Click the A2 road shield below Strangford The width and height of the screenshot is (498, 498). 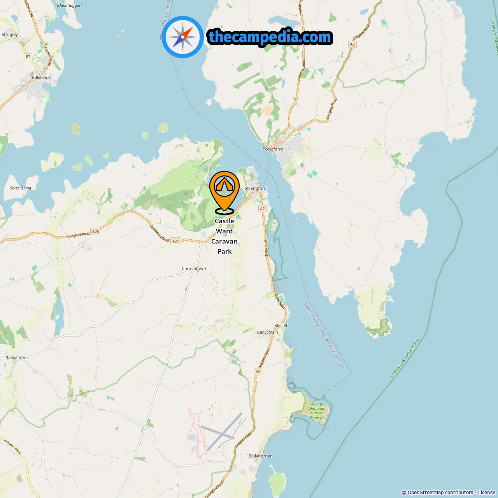(262, 209)
